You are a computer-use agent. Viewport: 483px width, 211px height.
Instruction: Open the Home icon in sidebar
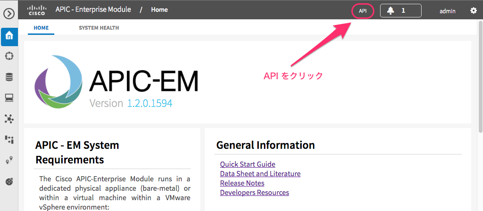click(x=9, y=37)
